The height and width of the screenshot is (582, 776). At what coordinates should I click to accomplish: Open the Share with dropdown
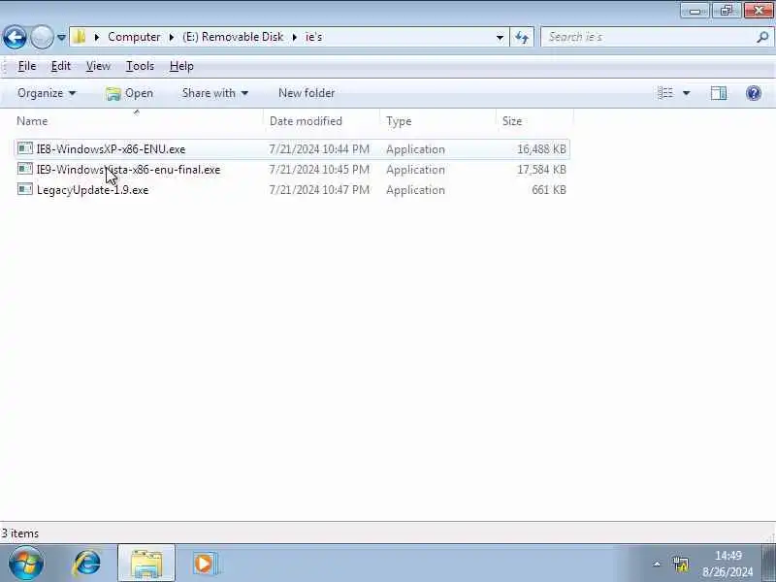(x=214, y=93)
